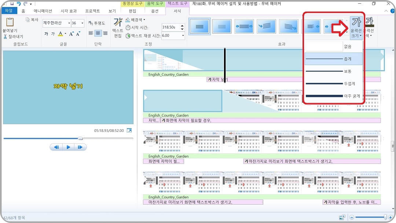Viewport: 396px width, 223px height.
Task: Switch to the 옵션 music tools tab
Action: coord(155,11)
